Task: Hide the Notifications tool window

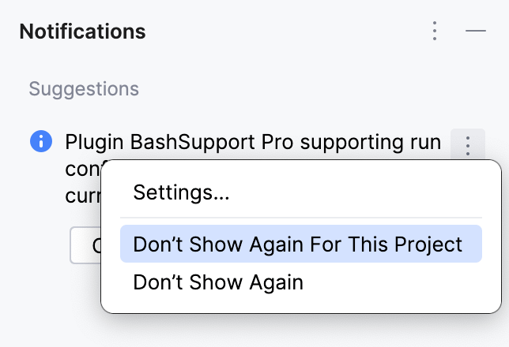Action: coord(475,32)
